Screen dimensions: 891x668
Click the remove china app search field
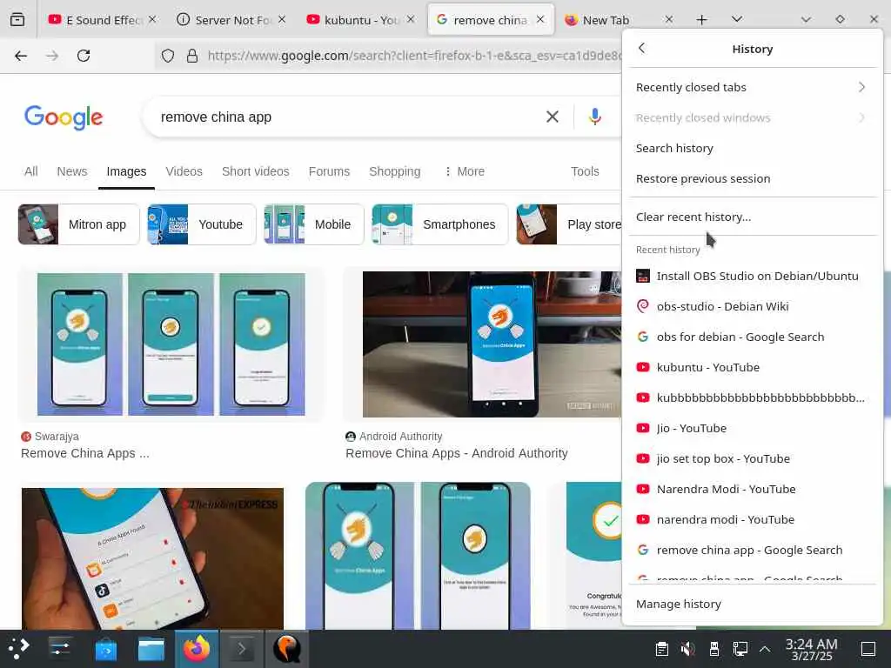point(341,117)
